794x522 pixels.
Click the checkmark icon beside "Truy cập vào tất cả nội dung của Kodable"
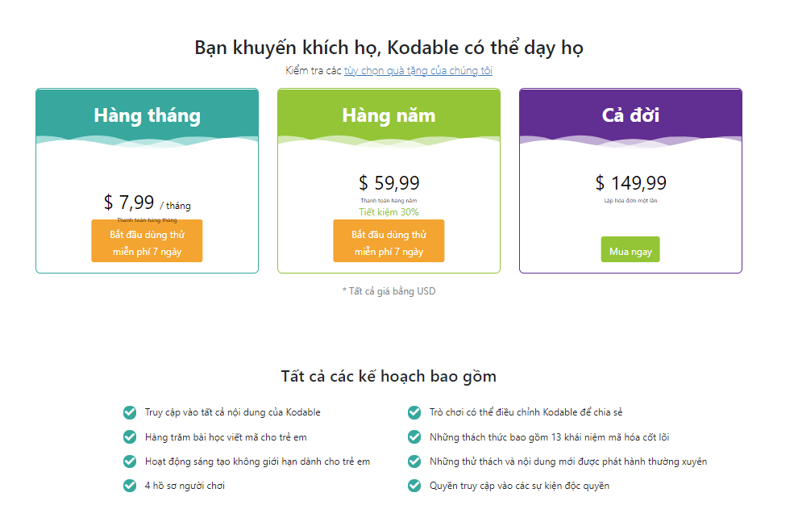click(130, 411)
